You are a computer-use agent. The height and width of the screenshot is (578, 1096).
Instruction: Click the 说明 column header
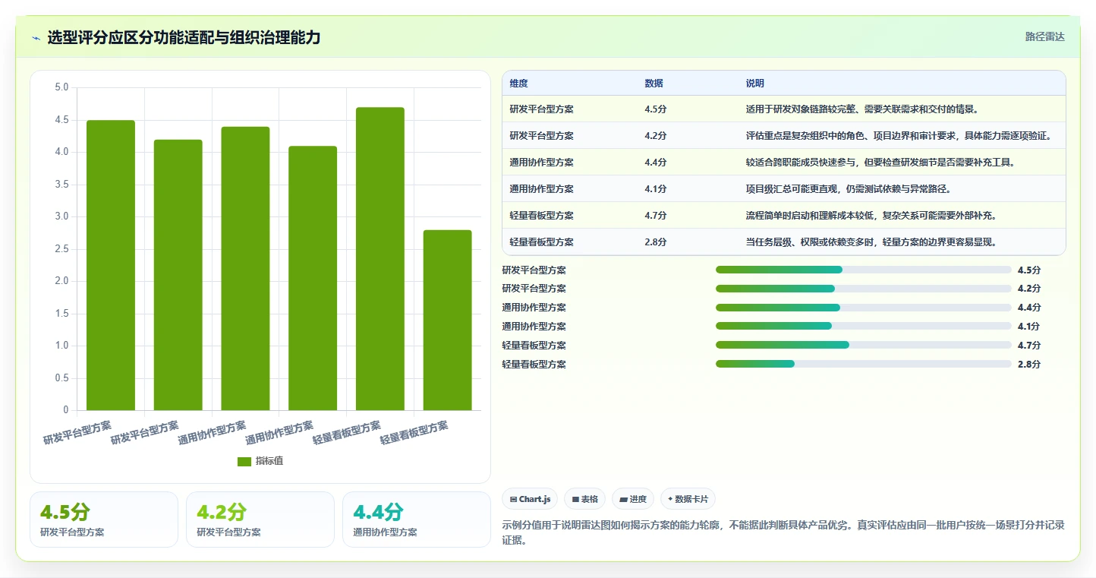755,83
